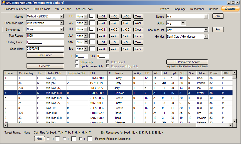The image size is (241, 144).
Task: Expand the Method dropdown
Action: (x=62, y=16)
